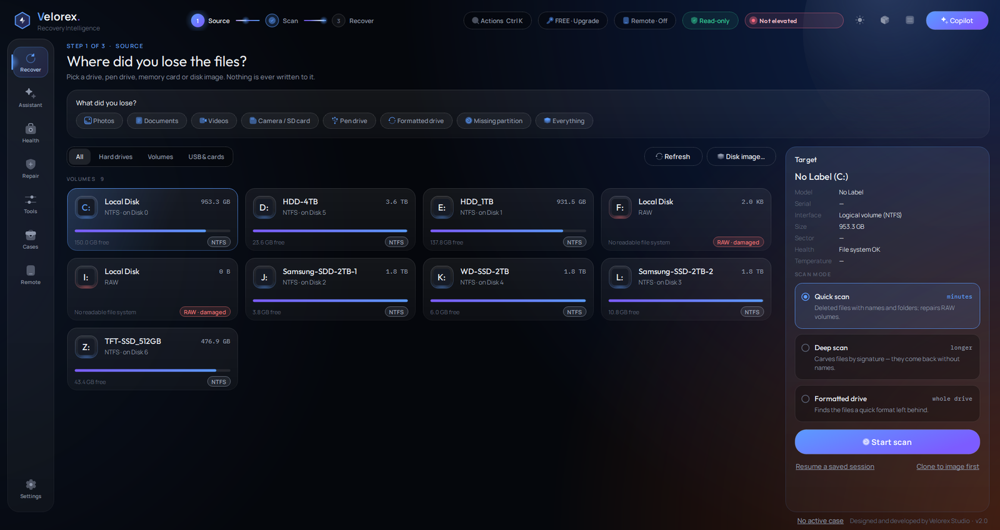This screenshot has width=1000, height=530.
Task: Toggle light theme with sun icon
Action: [x=860, y=20]
